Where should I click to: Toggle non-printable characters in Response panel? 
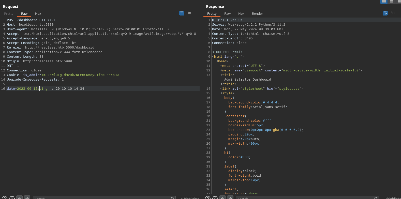[393, 13]
